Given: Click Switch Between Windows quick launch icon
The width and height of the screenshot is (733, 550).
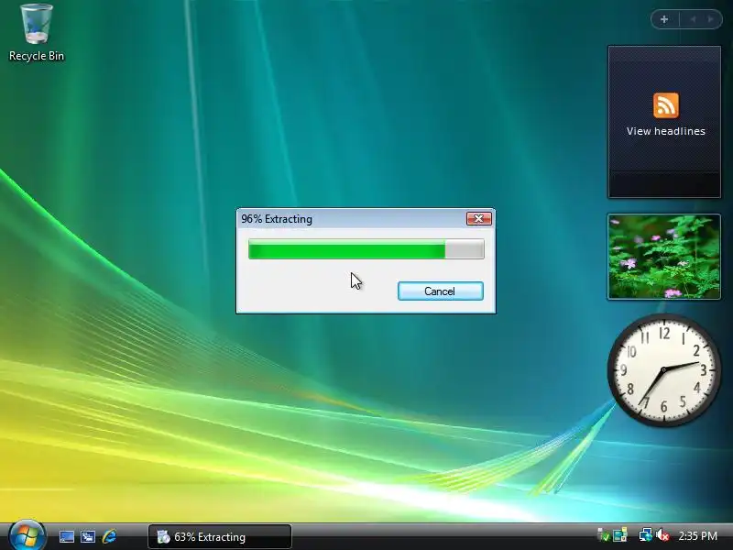Looking at the screenshot, I should tap(87, 536).
